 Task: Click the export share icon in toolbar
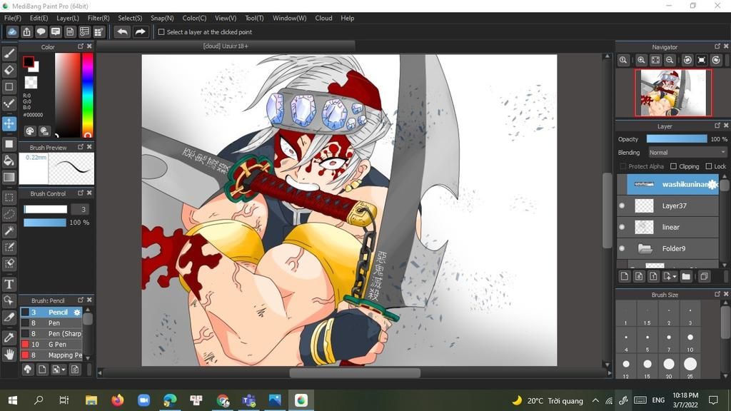(26, 31)
